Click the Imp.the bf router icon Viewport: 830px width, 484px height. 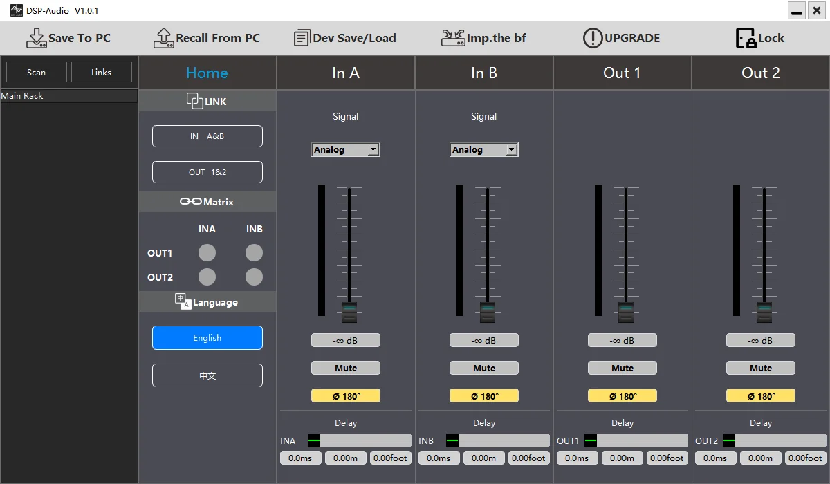[x=453, y=38]
